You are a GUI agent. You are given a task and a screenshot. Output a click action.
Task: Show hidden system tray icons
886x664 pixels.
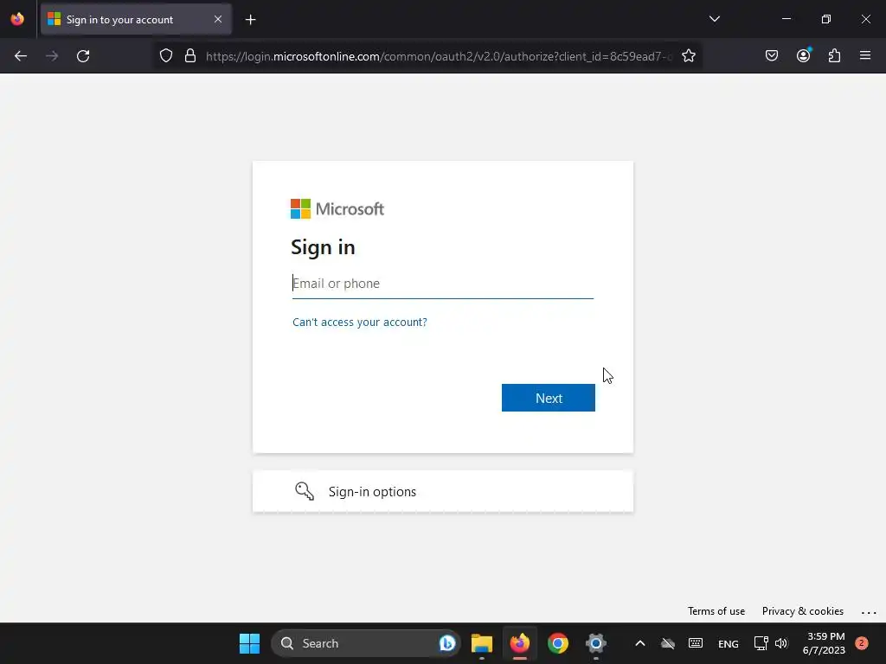tap(640, 643)
